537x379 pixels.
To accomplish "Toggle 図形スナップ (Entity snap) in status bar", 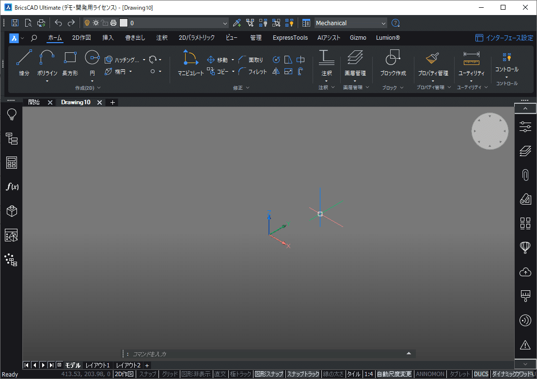I will [x=269, y=374].
